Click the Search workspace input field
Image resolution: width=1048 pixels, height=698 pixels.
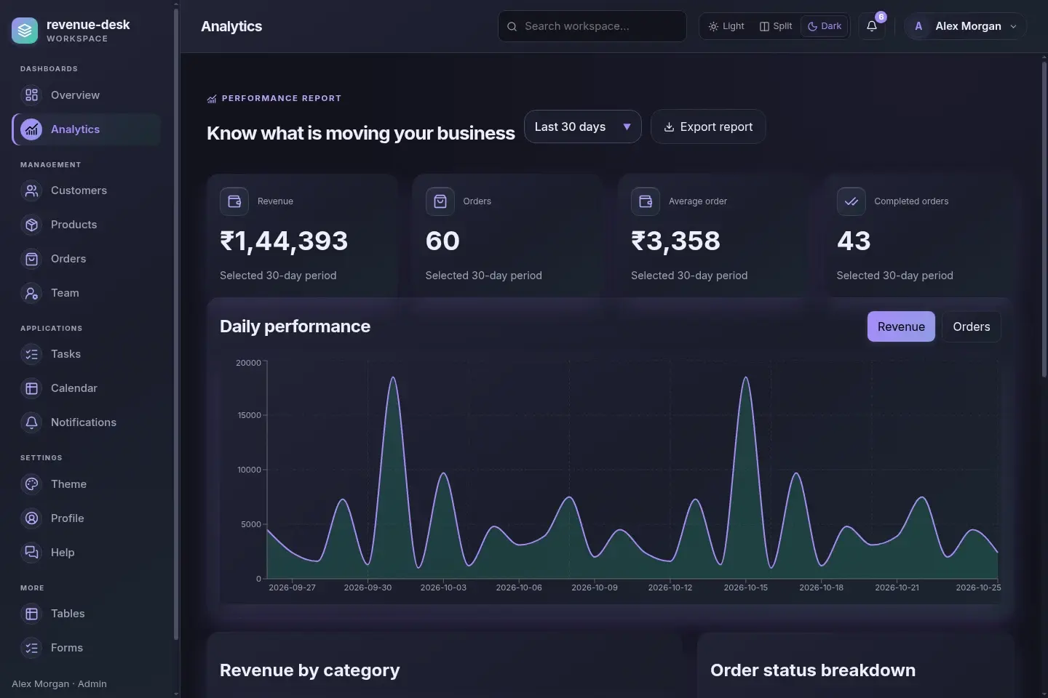click(592, 26)
